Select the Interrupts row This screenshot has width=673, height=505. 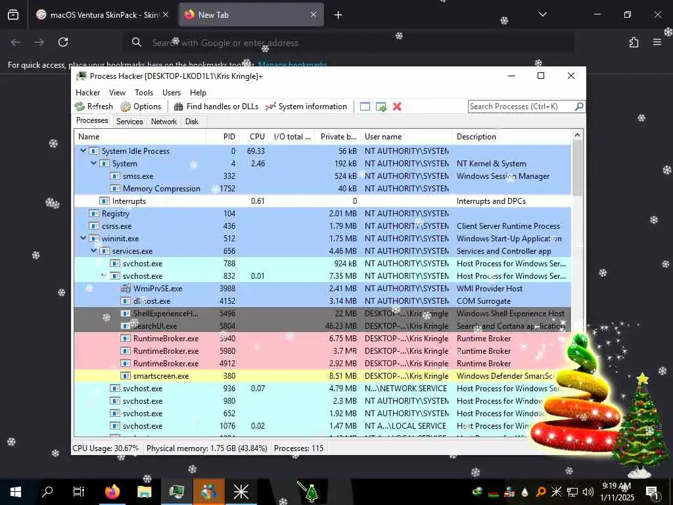click(x=322, y=201)
